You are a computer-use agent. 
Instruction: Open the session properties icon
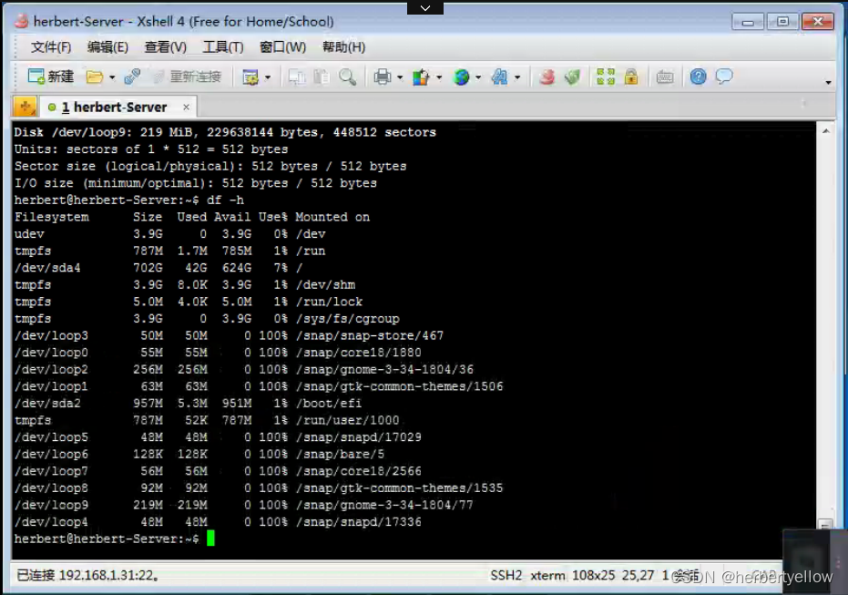250,77
